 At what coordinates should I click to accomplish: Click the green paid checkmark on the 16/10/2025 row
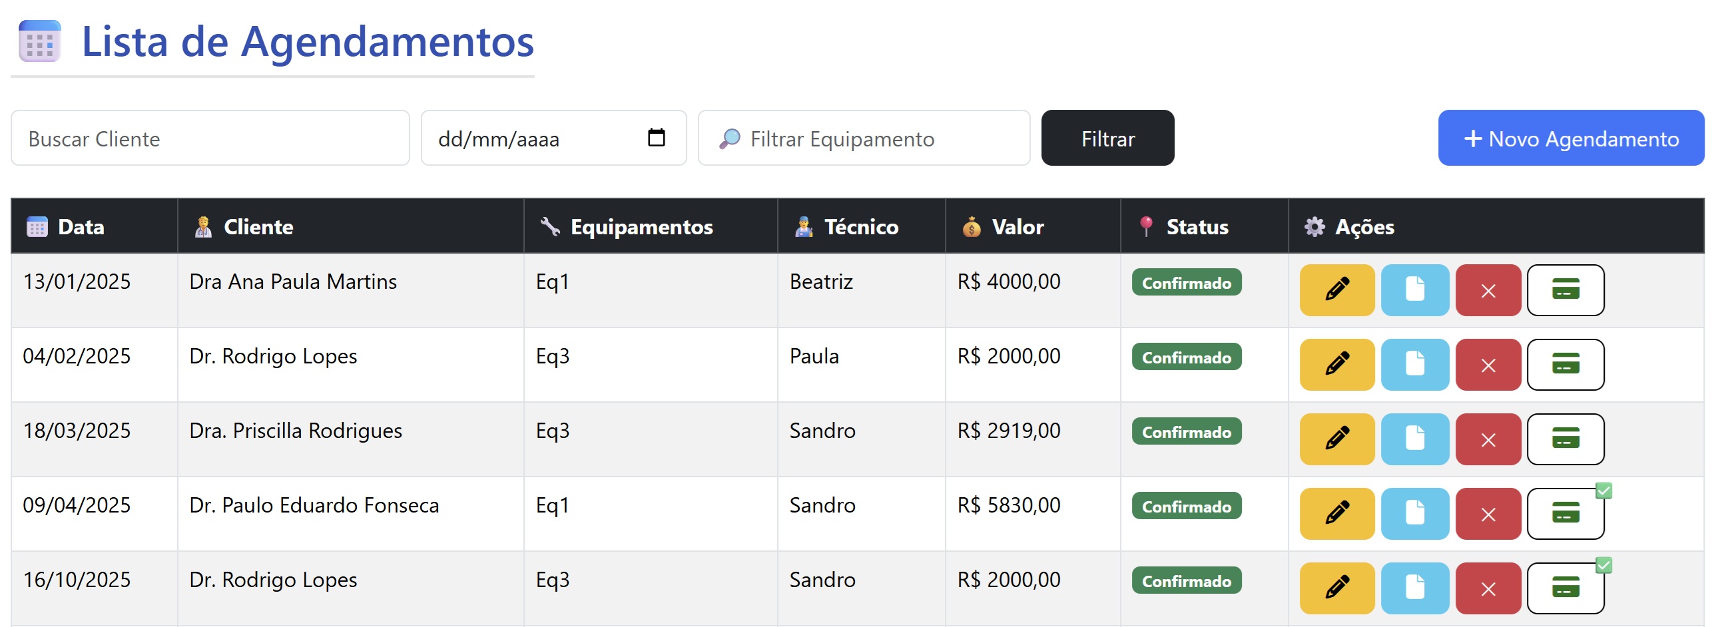pos(1603,564)
